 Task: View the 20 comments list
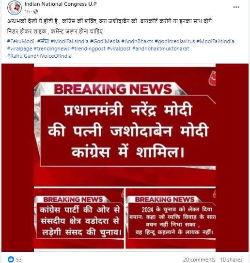(199, 260)
